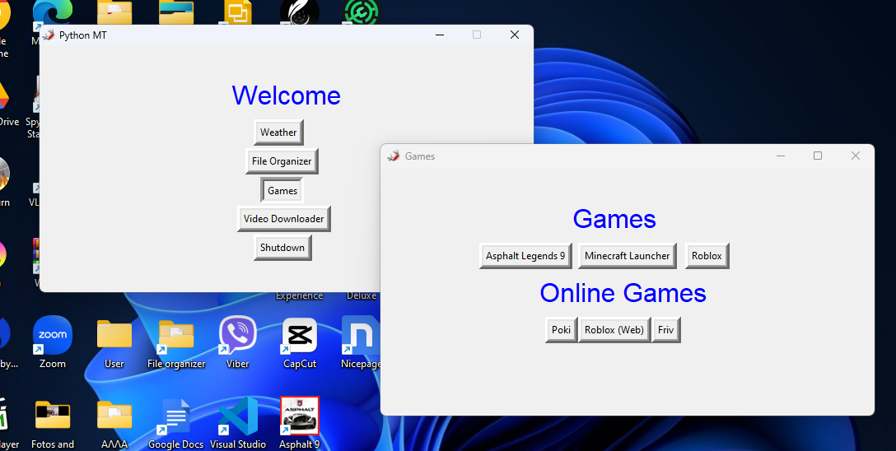Start the Minecraft Launcher button

point(628,256)
